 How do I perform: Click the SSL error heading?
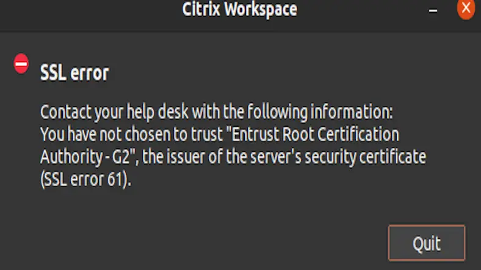[74, 73]
